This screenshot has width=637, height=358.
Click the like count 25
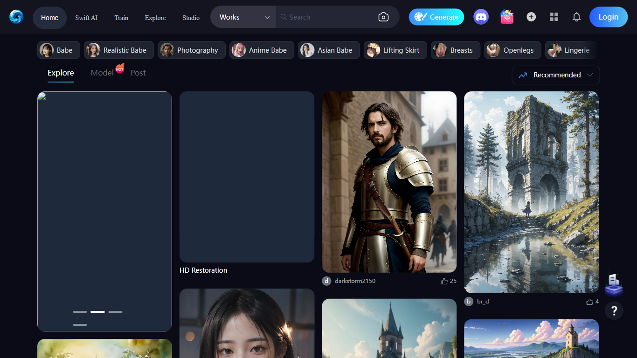pos(453,281)
